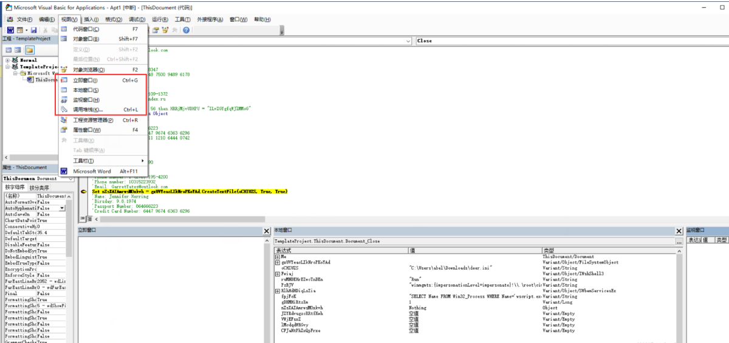Screen dimensions: 729x343
Task: Click the Help question mark icon
Action: coord(186,30)
